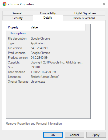Confirm with the OK button

[53, 135]
